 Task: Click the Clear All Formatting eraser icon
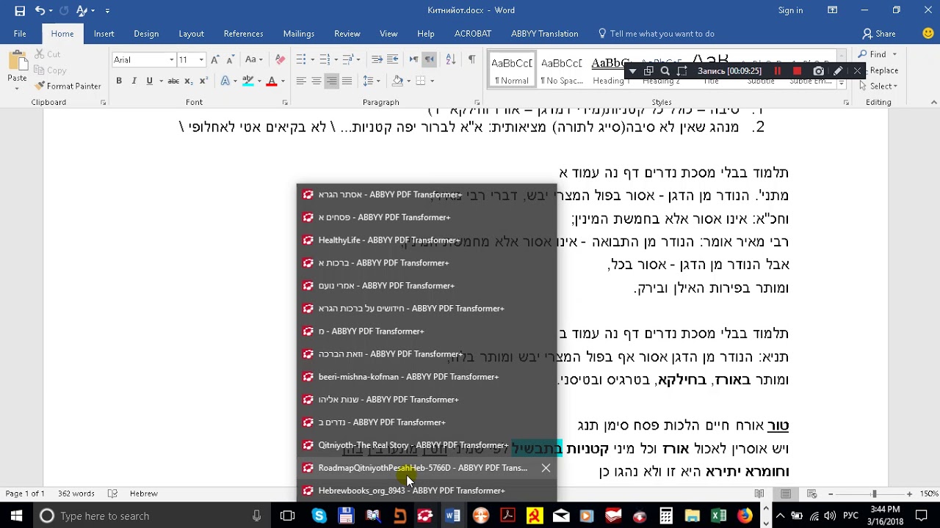tap(280, 59)
